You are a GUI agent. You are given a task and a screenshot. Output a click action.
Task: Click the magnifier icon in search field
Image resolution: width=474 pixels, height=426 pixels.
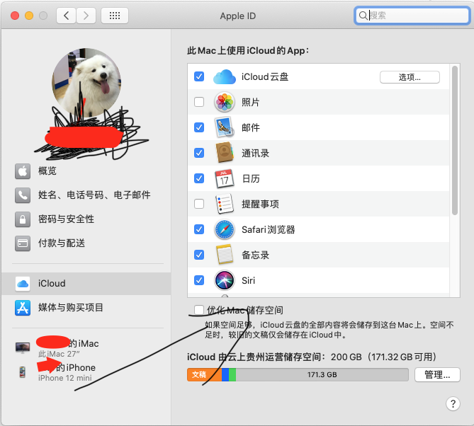pos(363,16)
